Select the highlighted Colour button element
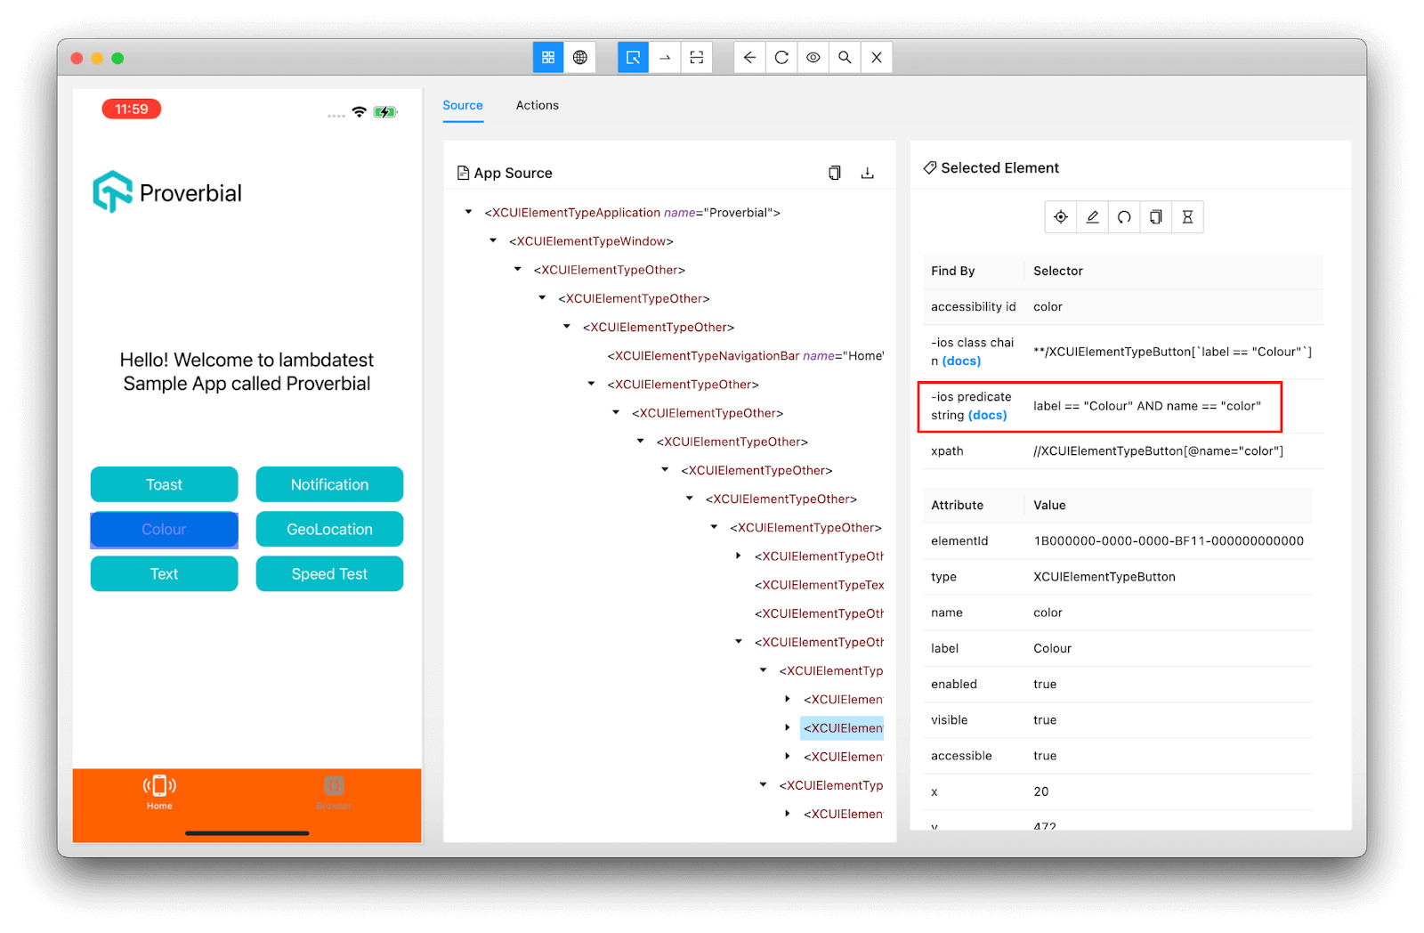The width and height of the screenshot is (1424, 933). 842,728
